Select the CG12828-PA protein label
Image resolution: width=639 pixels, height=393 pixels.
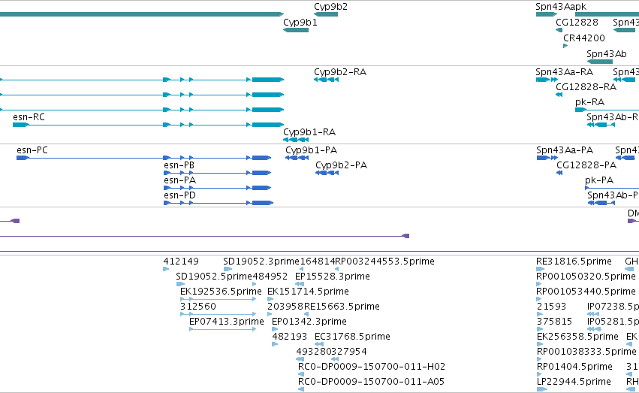[x=586, y=165]
